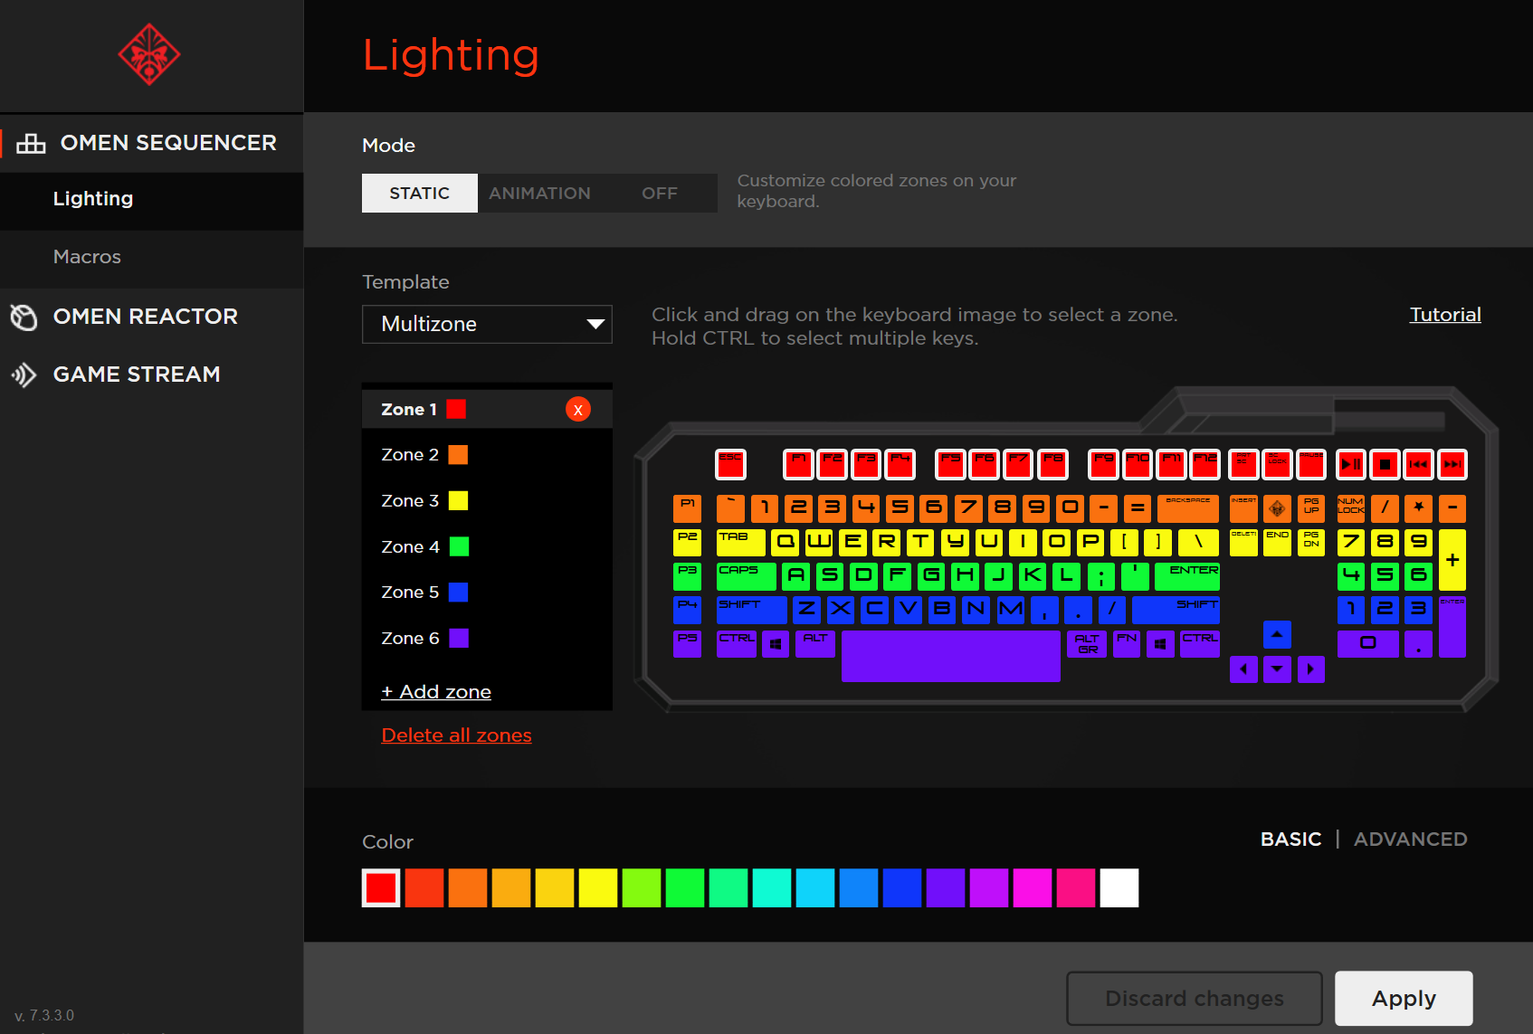Pick the yellow color swatch

coord(598,888)
